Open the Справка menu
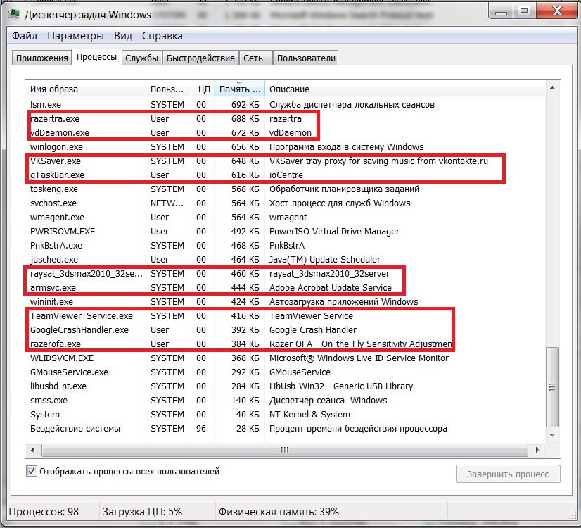The height and width of the screenshot is (528, 581). [162, 36]
